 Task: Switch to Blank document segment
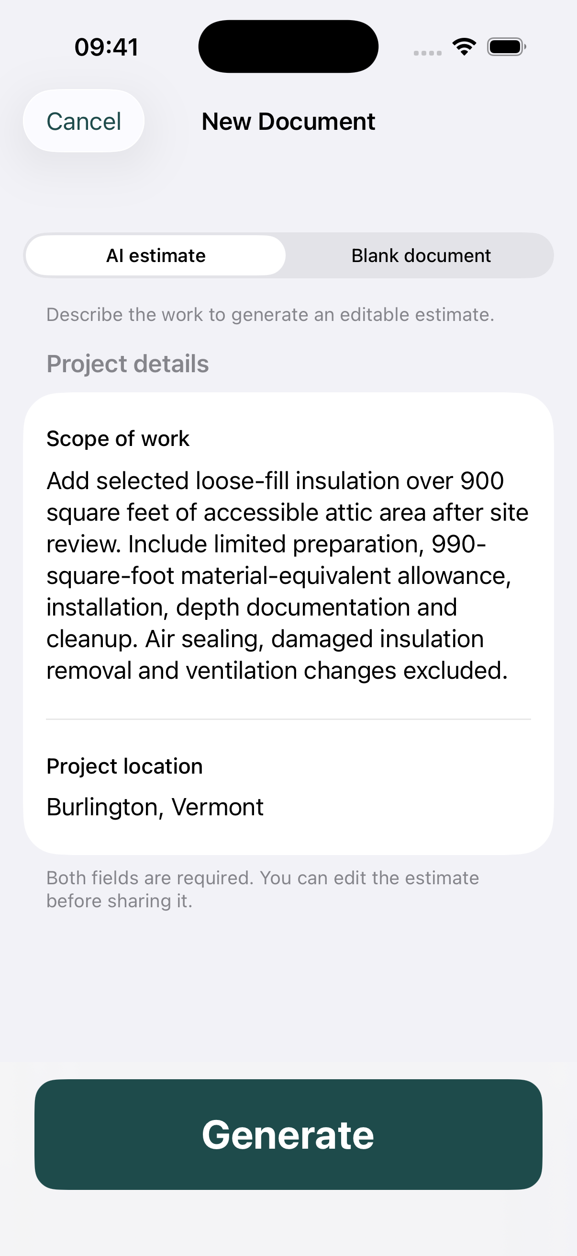421,255
